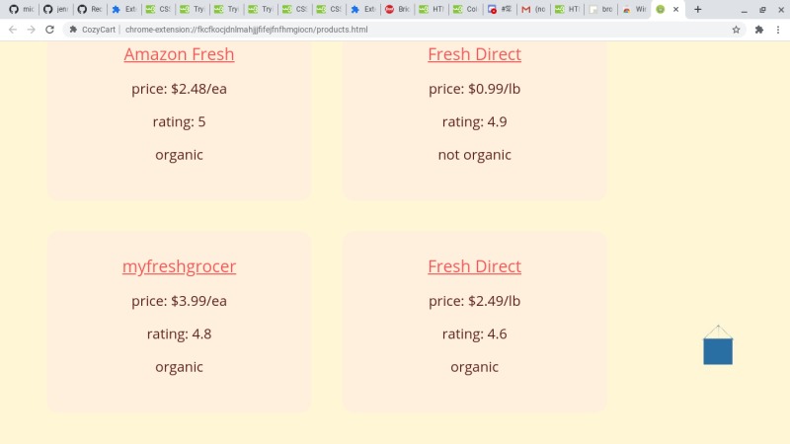Switch to the 'Bric' tab
Screen dimensions: 790x444
click(x=397, y=9)
